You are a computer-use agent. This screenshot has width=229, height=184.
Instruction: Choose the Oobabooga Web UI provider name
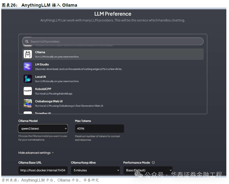point(49,101)
